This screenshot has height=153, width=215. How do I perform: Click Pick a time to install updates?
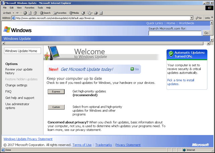tap(181, 82)
